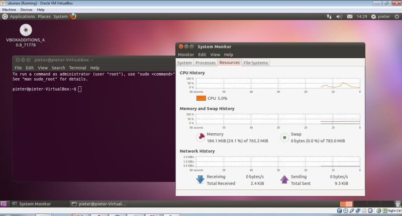Click VirtualBox keyboard capture arrow icon
Image resolution: width=402 pixels, height=216 pixels.
385,210
